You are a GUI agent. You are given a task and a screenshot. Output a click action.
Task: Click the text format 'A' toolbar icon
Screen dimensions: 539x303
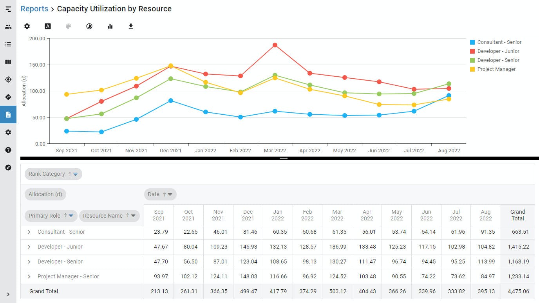coord(48,26)
